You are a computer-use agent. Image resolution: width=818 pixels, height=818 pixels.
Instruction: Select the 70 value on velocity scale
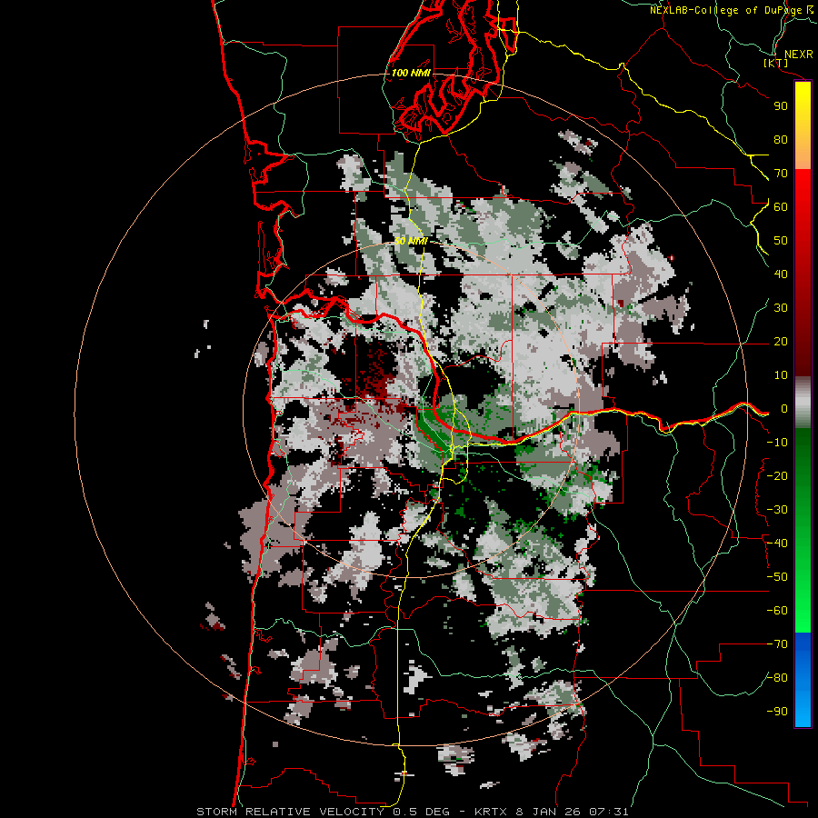tap(781, 174)
